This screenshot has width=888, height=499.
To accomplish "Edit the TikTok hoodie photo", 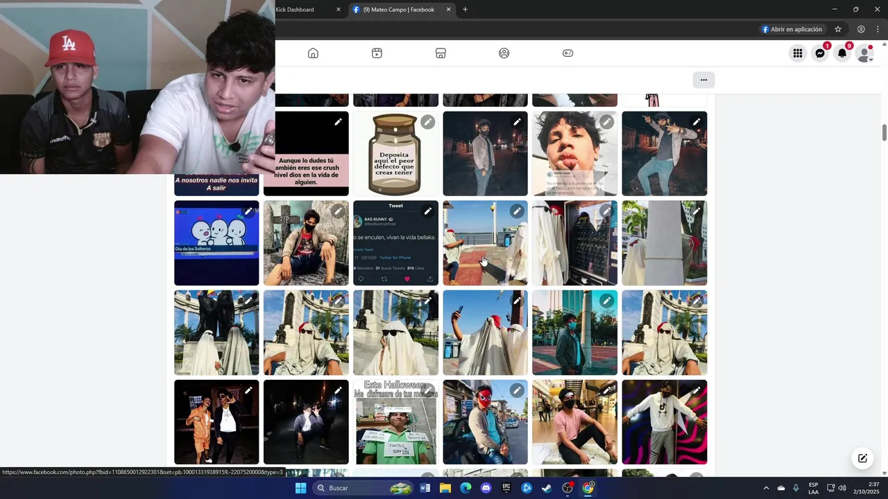I will pyautogui.click(x=696, y=390).
